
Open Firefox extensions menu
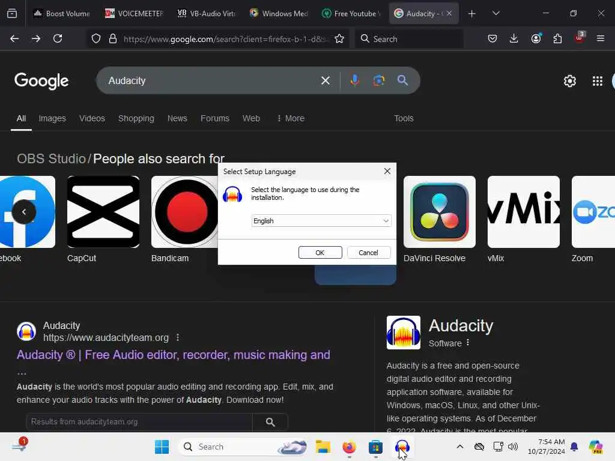[x=557, y=38]
